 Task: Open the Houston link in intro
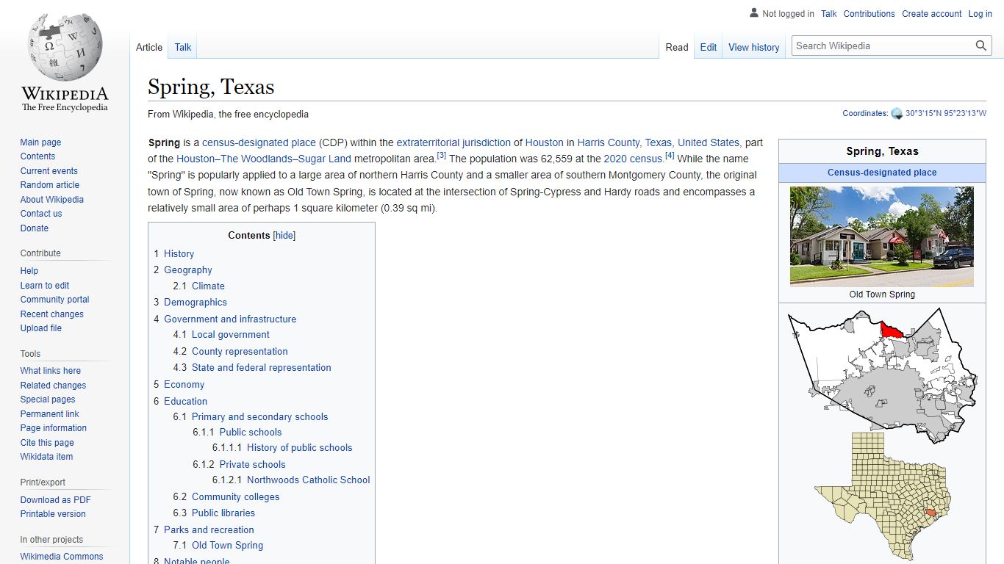(x=544, y=142)
